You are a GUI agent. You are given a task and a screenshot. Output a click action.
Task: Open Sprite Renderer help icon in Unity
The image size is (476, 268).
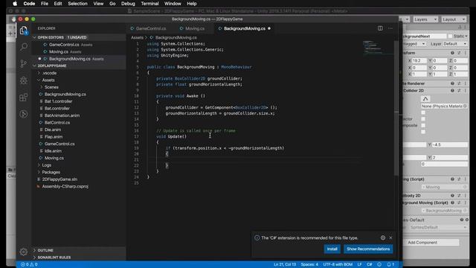click(452, 83)
